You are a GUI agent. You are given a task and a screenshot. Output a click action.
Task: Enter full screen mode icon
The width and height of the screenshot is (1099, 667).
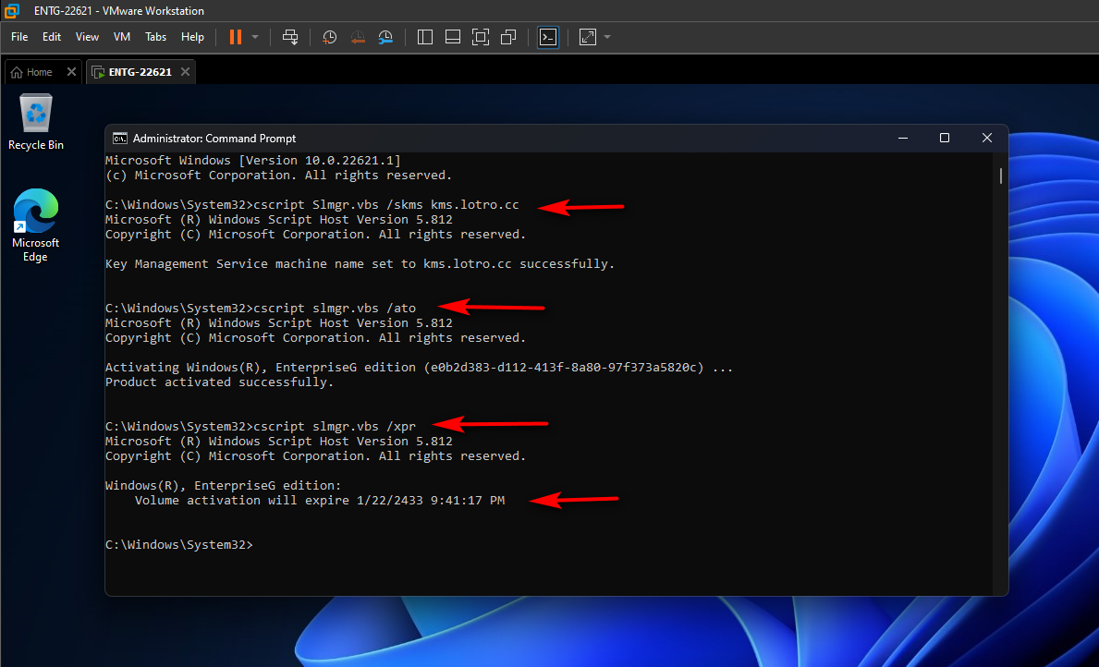(481, 37)
